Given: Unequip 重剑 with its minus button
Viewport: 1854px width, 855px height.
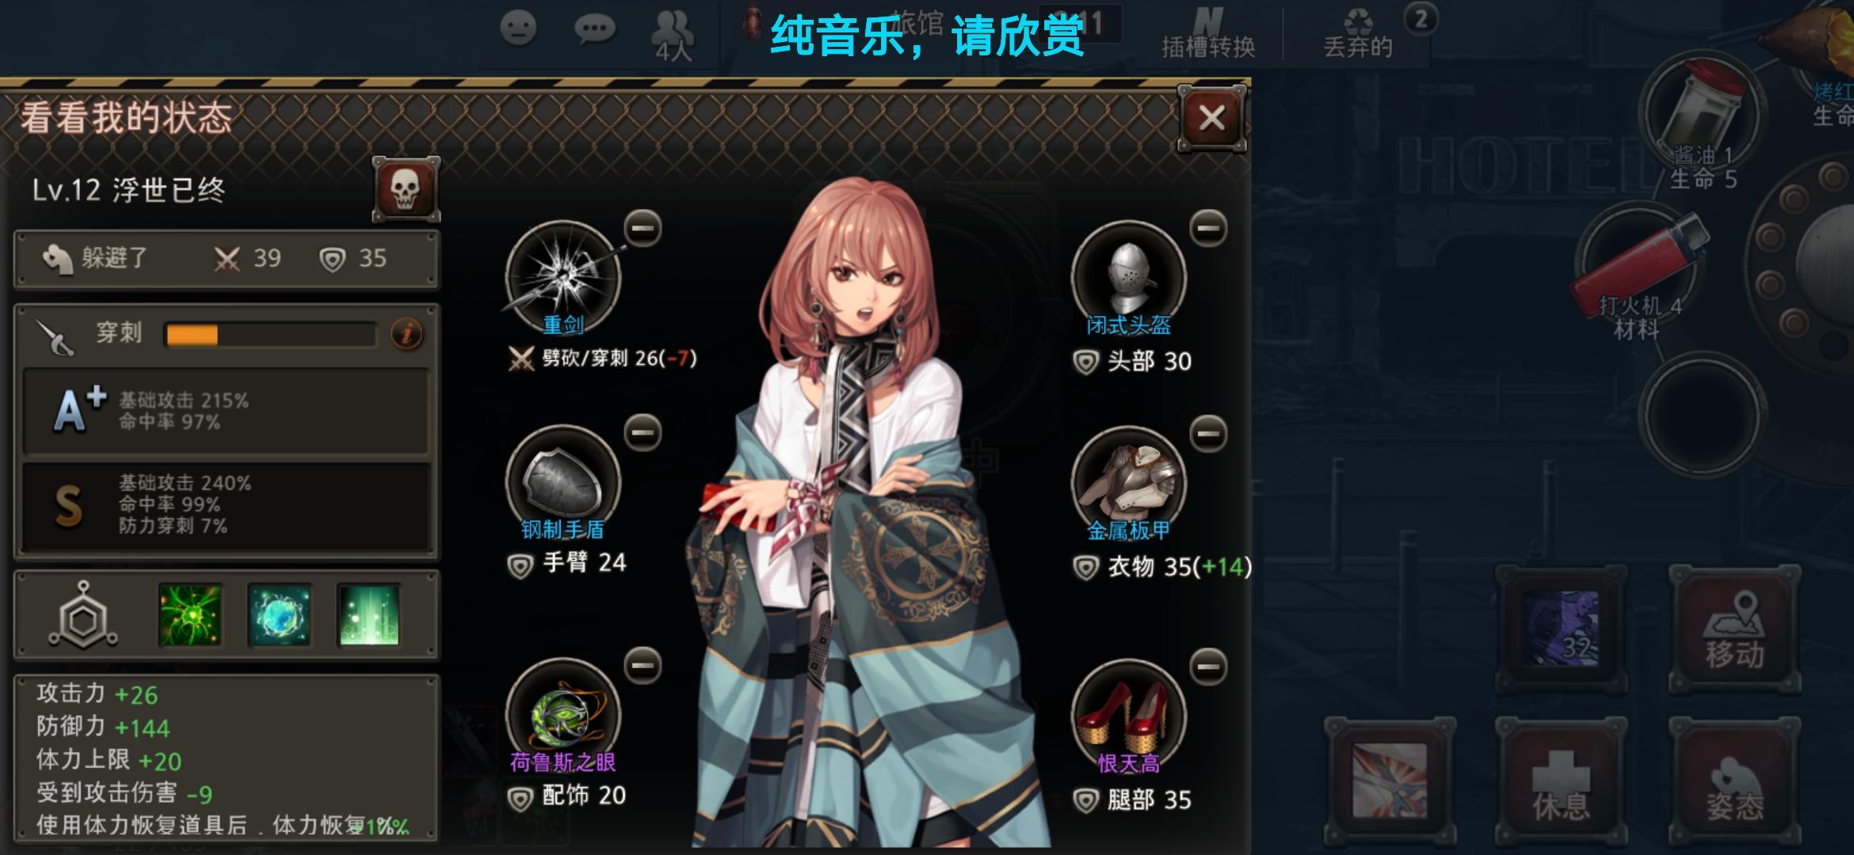Looking at the screenshot, I should click(x=643, y=229).
